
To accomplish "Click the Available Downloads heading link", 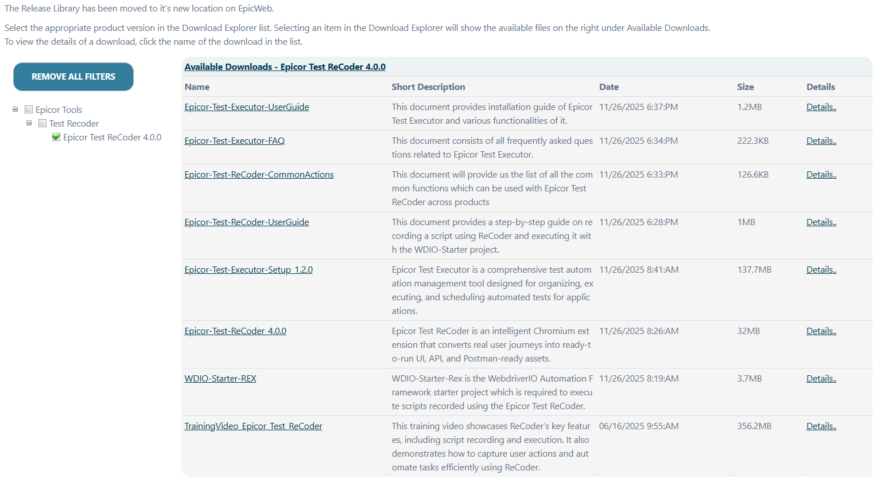I will (x=285, y=67).
